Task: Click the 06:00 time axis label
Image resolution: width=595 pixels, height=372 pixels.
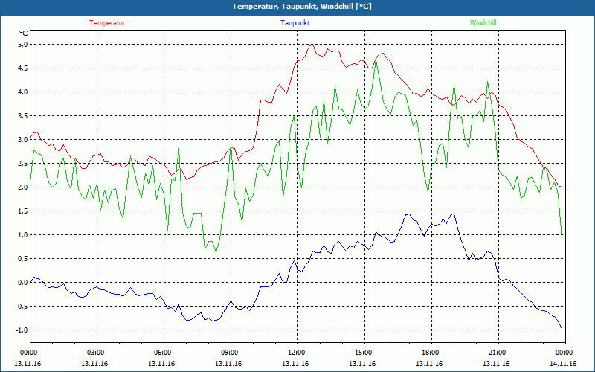Action: 164,353
